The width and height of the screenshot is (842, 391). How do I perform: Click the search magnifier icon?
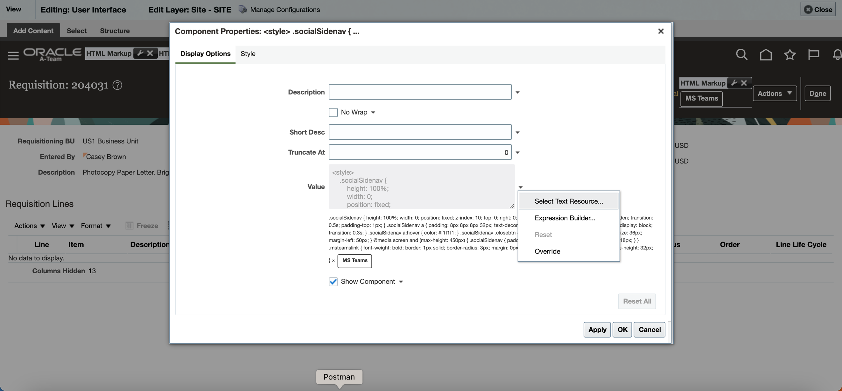point(741,54)
